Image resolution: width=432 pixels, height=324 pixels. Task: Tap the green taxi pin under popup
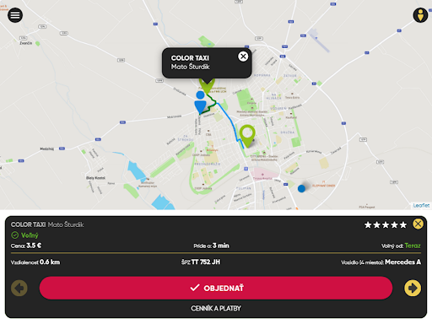point(207,86)
